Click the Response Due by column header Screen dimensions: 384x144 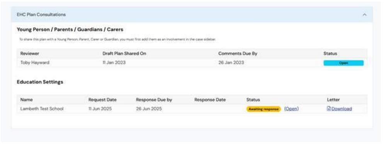(x=154, y=100)
